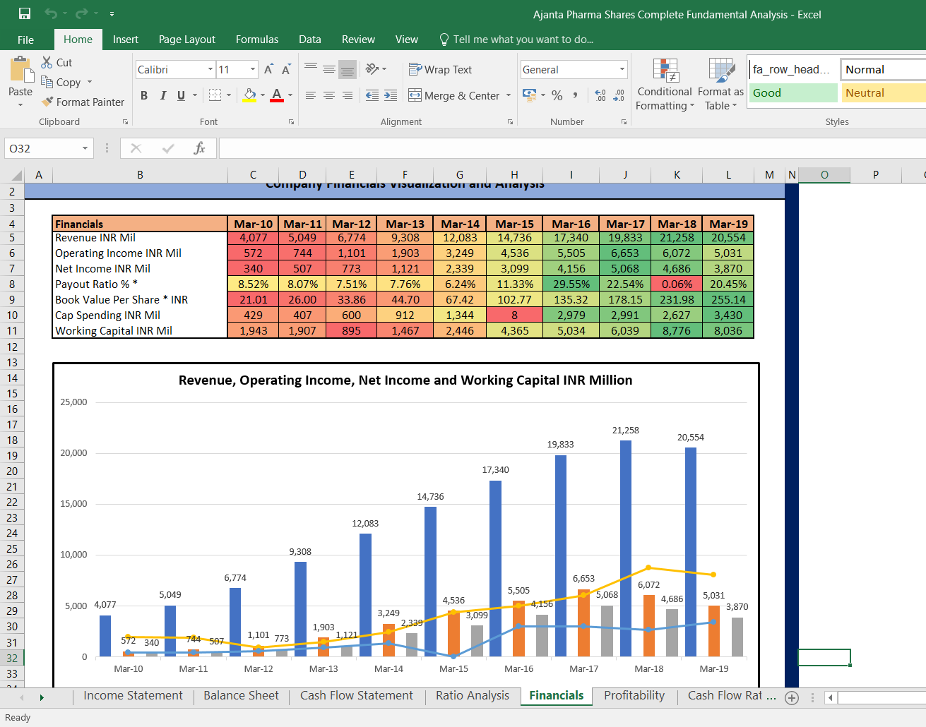Select the fa_row_head cell style

pyautogui.click(x=793, y=69)
